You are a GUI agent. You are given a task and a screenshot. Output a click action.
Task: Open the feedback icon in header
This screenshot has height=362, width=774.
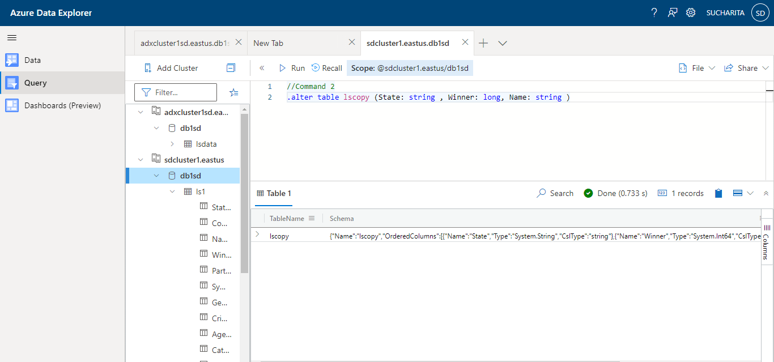(x=673, y=12)
